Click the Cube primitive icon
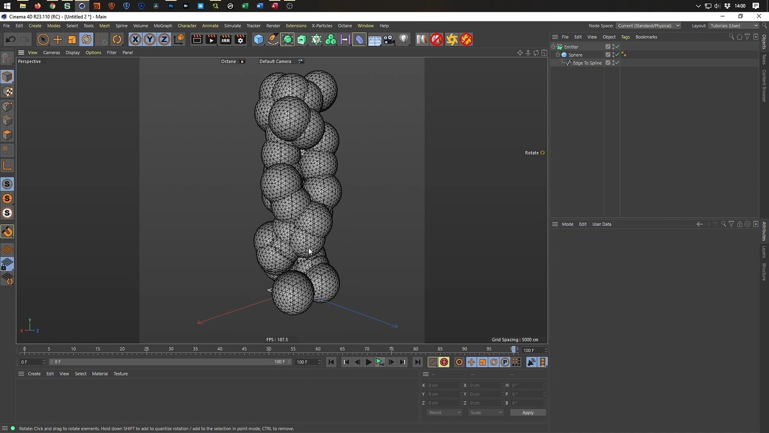Viewport: 769px width, 433px height. tap(259, 40)
